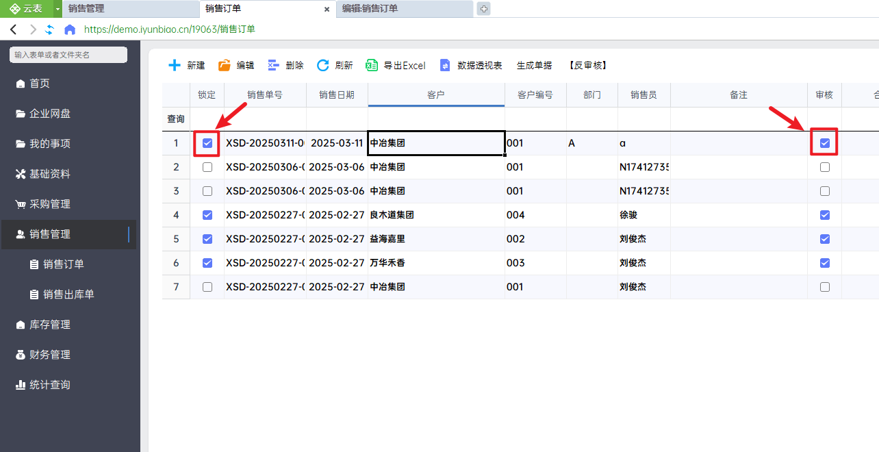The image size is (879, 452).
Task: Select 良木道集团 customer cell
Action: [x=436, y=215]
